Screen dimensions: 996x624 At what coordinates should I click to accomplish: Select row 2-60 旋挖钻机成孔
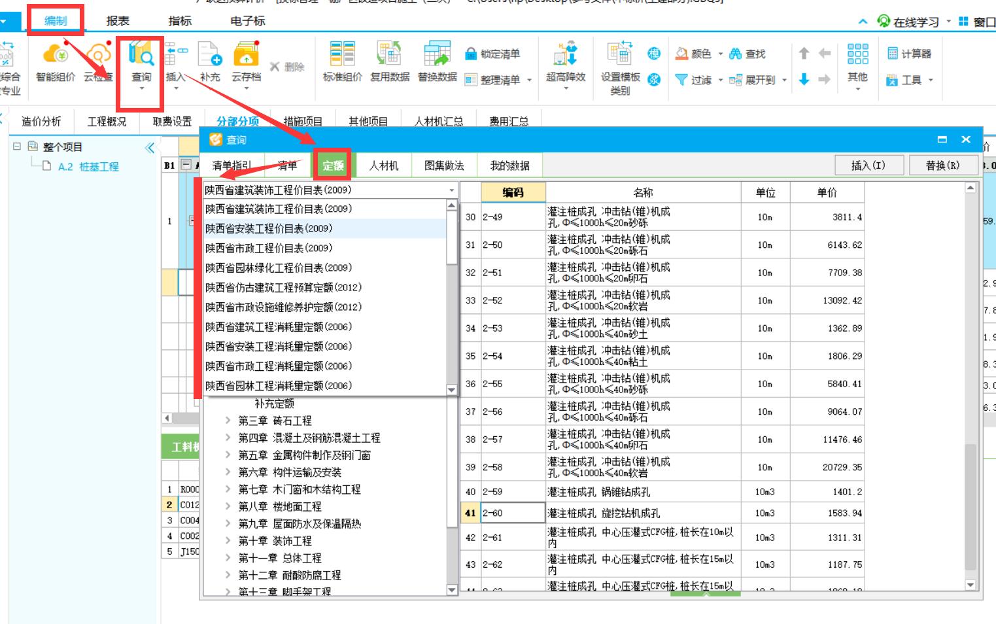[x=662, y=513]
